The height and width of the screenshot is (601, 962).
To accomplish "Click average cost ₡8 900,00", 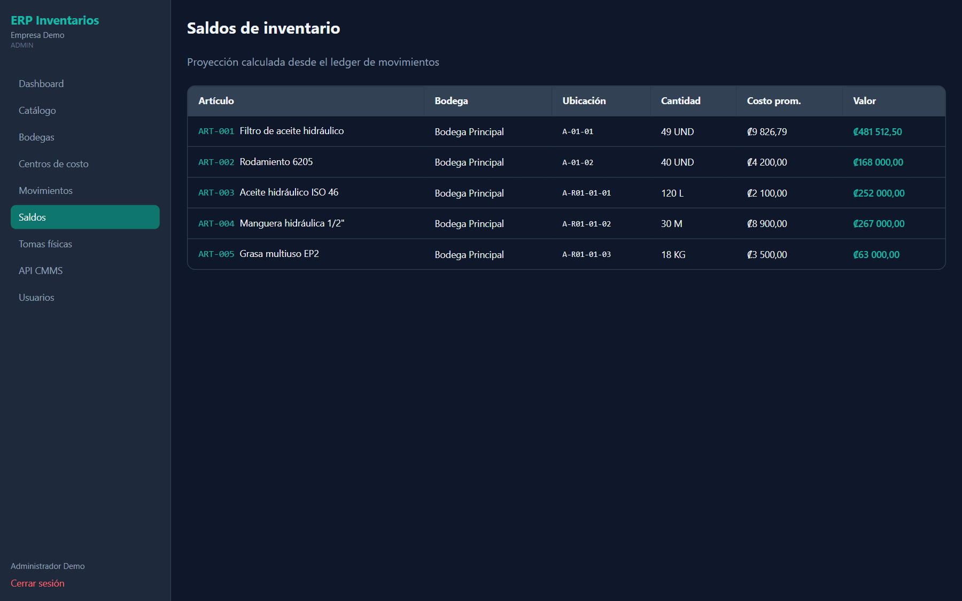I will tap(767, 224).
